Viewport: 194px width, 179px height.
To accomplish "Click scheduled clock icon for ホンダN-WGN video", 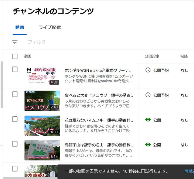I will pos(148,70).
